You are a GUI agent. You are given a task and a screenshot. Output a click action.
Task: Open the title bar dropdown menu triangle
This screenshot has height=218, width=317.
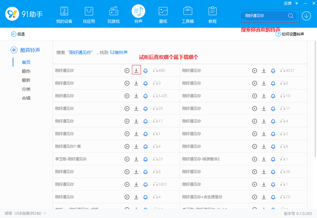coord(297,3)
